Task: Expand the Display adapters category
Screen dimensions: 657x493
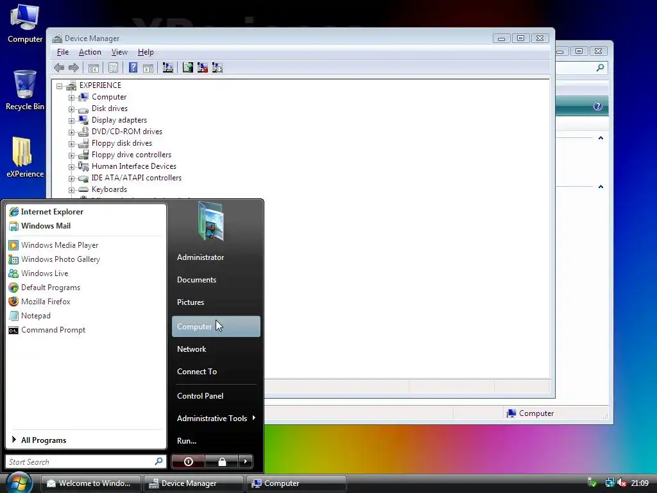Action: 71,121
